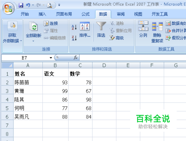This screenshot has height=141, width=186.
Task: Click the 编辑链接 button
Action: point(55,38)
